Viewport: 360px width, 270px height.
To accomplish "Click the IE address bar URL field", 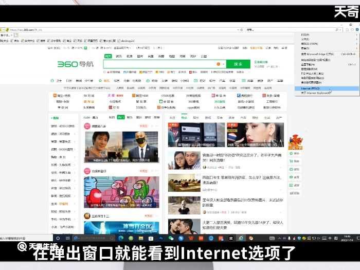I will (x=122, y=30).
